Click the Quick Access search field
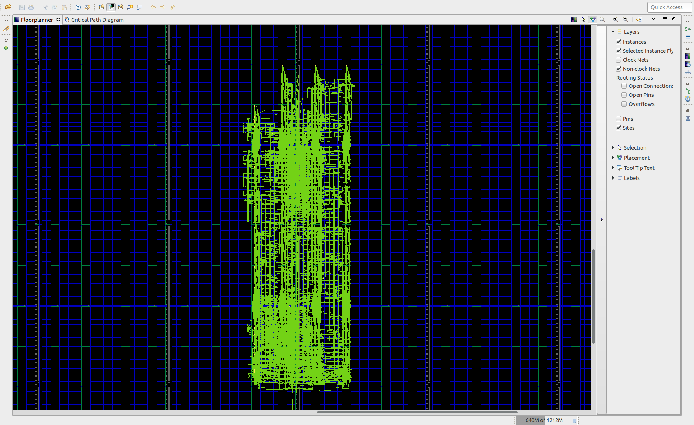694x425 pixels. 669,7
